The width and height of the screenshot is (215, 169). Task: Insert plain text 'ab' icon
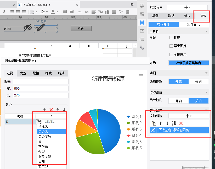click(87, 12)
